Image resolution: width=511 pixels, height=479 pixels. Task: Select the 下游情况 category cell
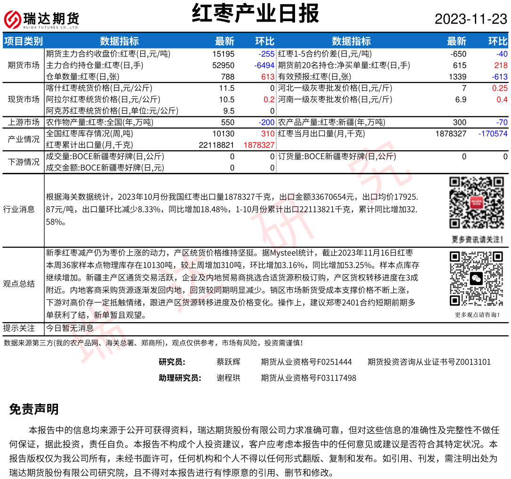tap(24, 162)
